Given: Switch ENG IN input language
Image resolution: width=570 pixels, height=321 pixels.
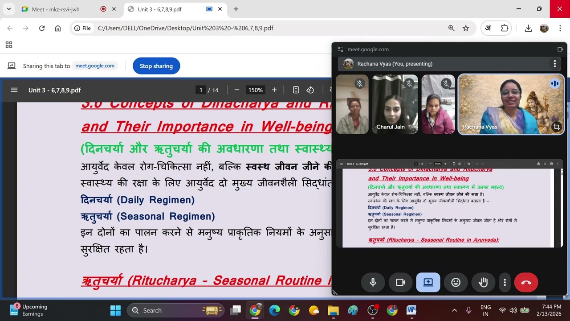Looking at the screenshot, I should [x=485, y=310].
